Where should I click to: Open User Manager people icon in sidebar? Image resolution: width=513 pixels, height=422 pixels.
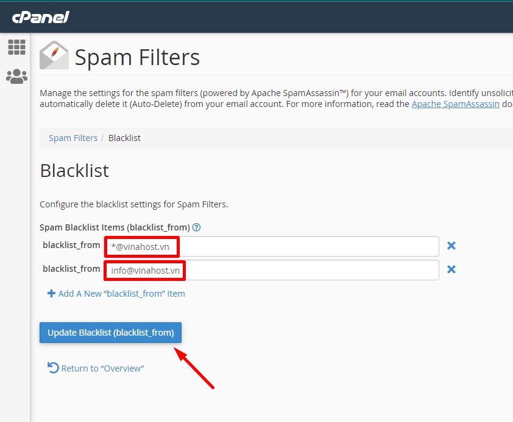tap(16, 76)
